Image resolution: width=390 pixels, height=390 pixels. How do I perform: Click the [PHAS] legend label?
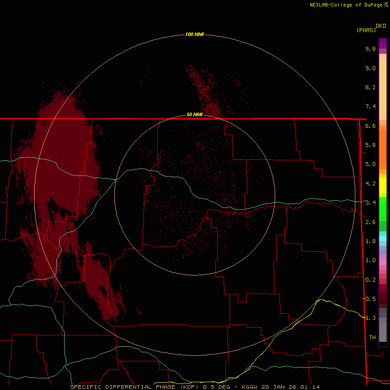366,30
